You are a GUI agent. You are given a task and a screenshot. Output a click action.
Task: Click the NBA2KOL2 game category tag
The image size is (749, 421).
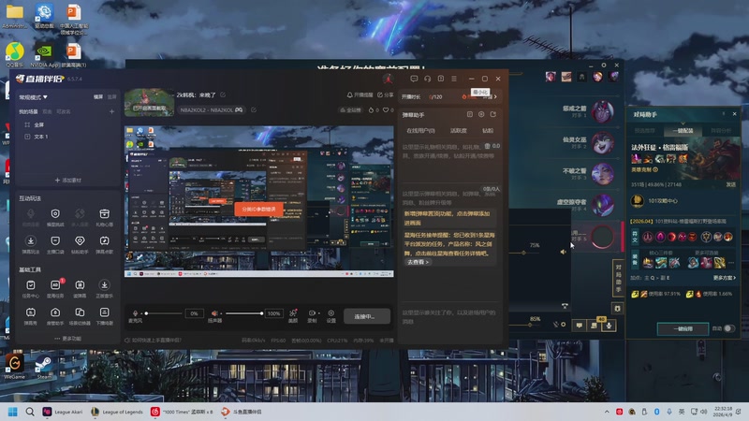click(x=211, y=109)
